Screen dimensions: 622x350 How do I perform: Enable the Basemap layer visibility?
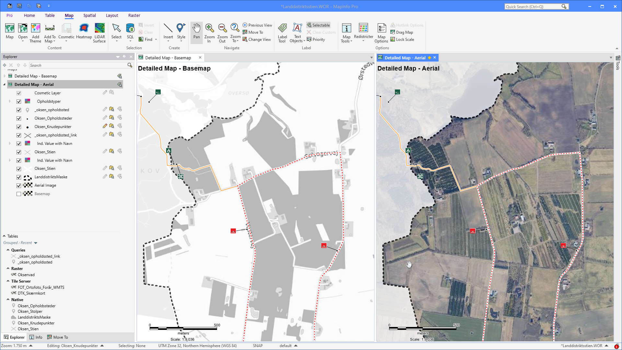(x=19, y=194)
